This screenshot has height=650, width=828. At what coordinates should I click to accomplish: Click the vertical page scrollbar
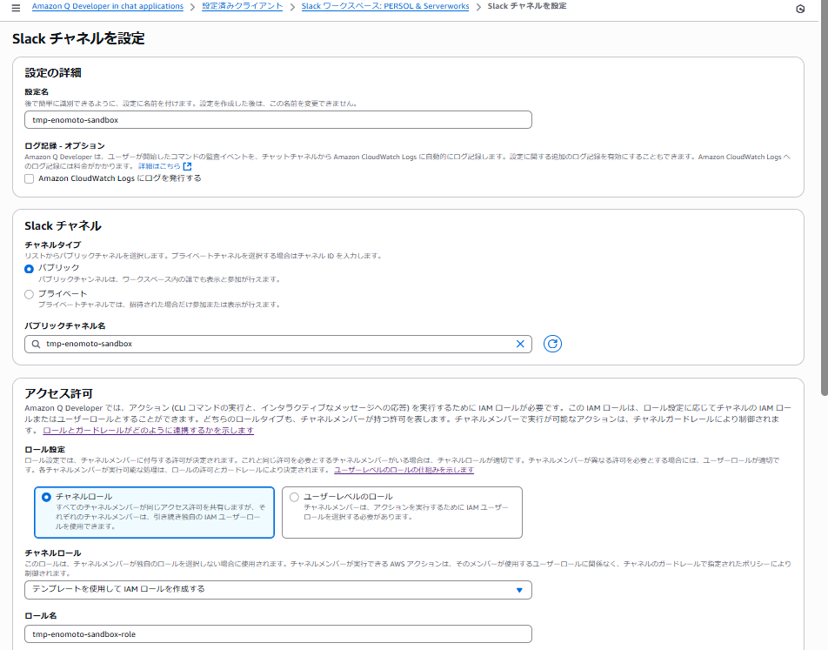pos(824,198)
